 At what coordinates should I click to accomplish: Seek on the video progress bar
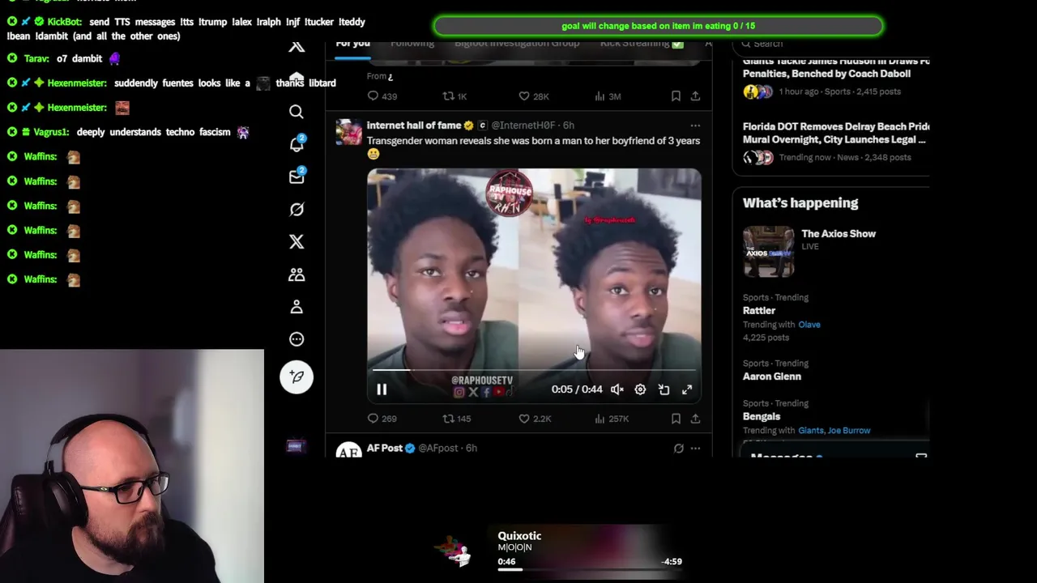[534, 370]
